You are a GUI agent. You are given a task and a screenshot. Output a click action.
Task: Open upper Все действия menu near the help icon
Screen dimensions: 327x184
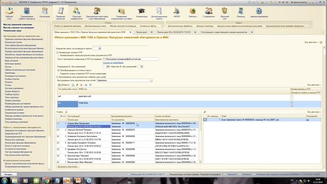click(x=311, y=42)
